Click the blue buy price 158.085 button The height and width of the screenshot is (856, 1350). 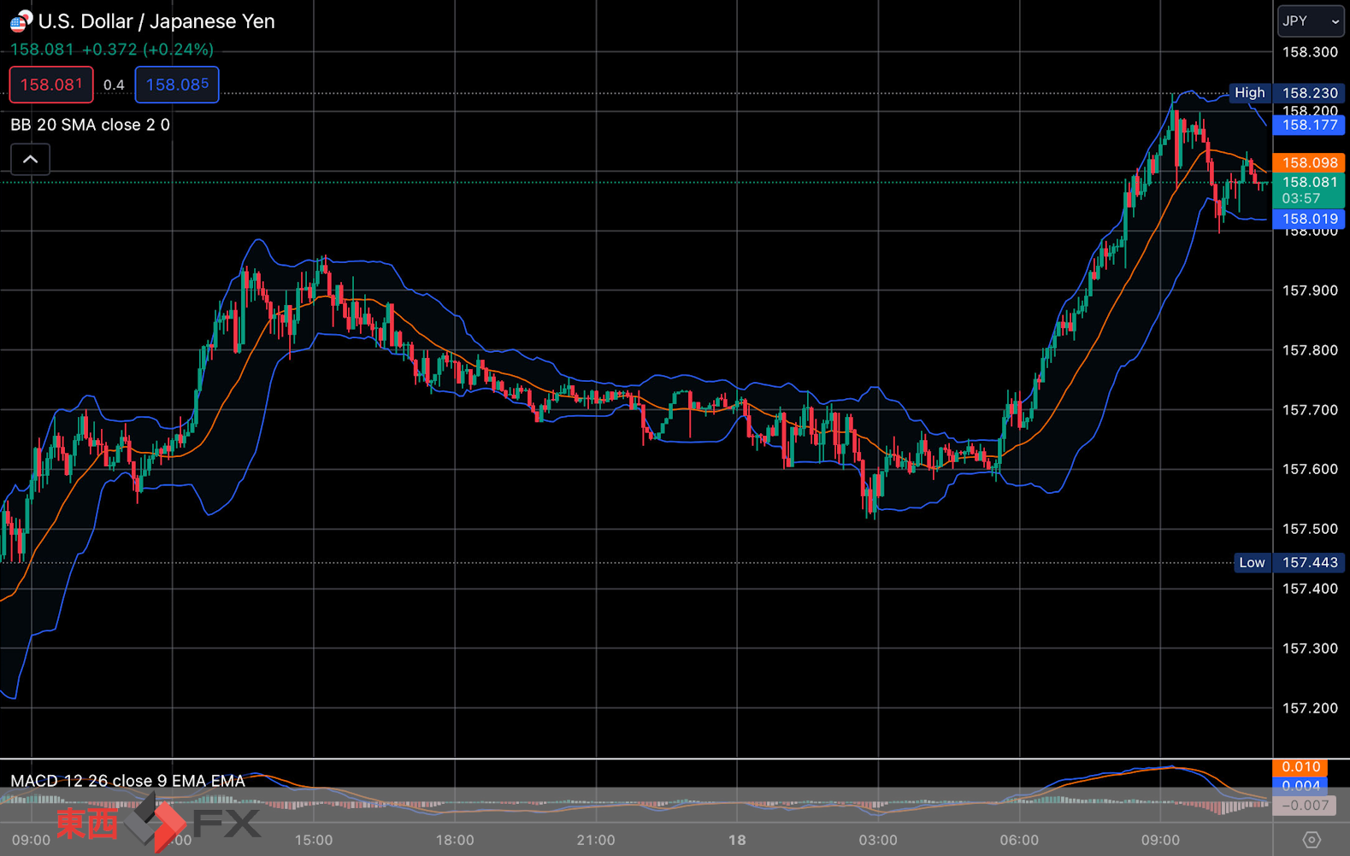click(177, 85)
